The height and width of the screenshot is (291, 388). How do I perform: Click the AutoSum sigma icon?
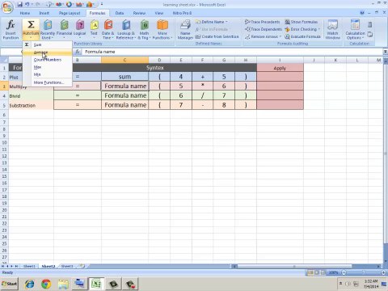31,25
